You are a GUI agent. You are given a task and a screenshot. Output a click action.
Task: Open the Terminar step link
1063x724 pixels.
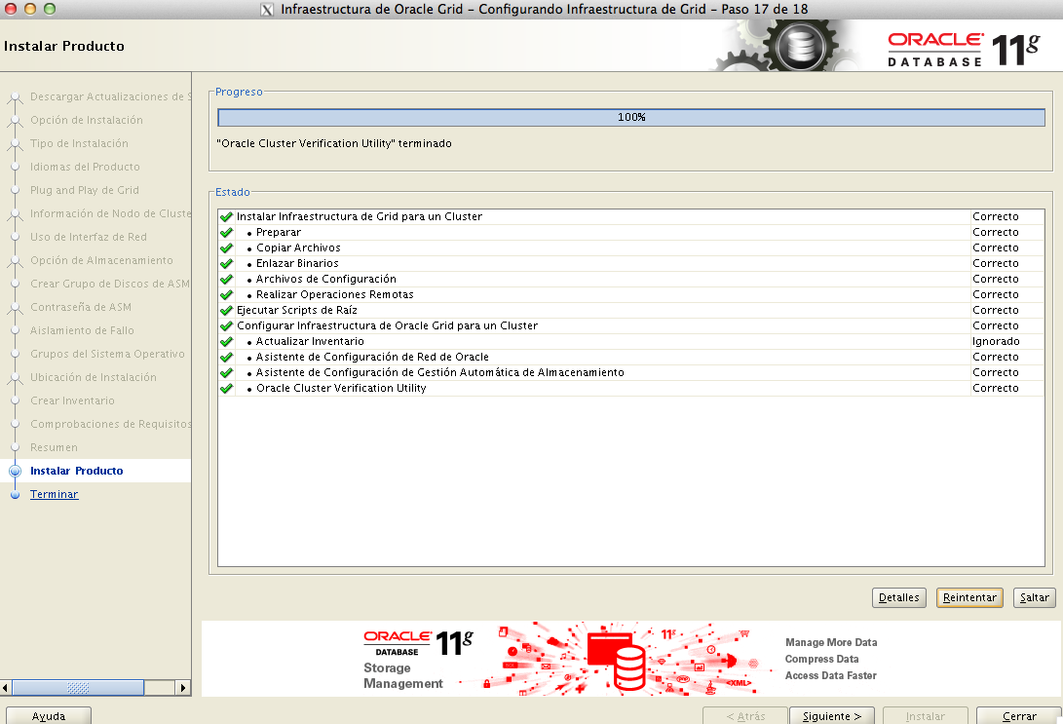pos(54,495)
